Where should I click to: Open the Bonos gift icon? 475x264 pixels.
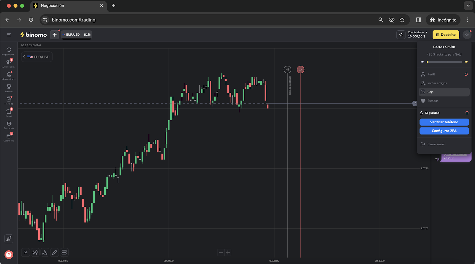[9, 112]
